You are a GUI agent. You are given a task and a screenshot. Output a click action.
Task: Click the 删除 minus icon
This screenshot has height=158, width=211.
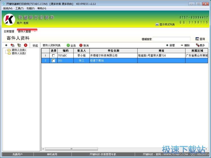(x=182, y=45)
